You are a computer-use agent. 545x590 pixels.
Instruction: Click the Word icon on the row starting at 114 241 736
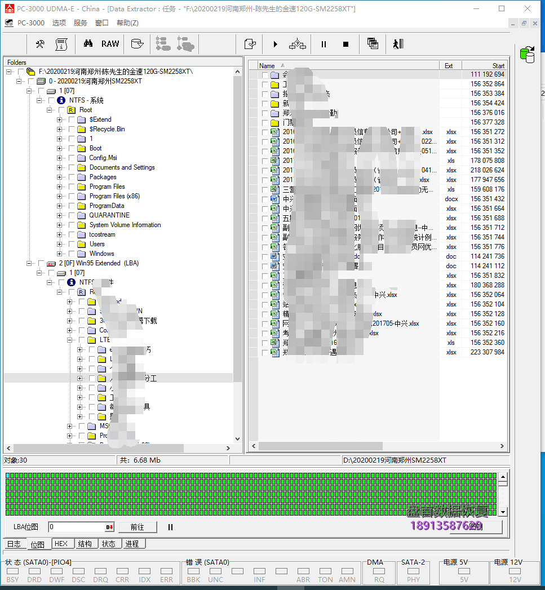[x=275, y=256]
